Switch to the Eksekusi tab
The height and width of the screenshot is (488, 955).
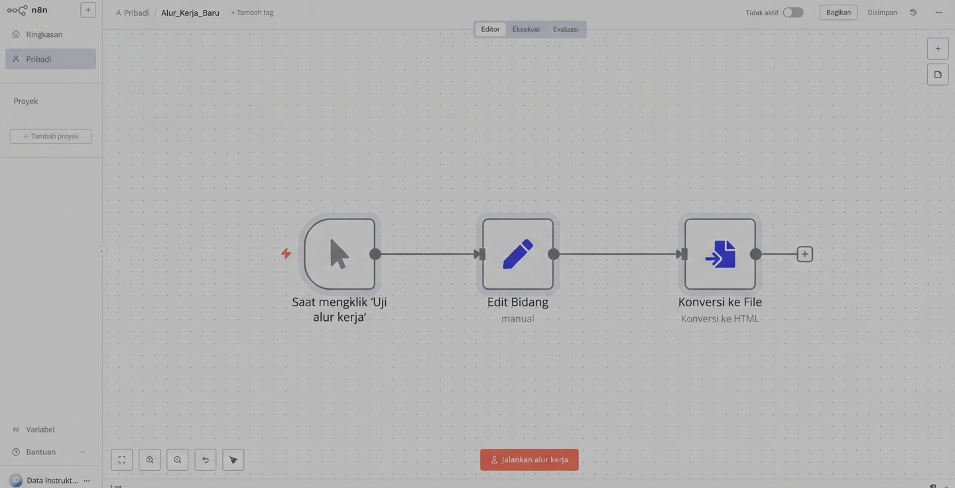(526, 29)
